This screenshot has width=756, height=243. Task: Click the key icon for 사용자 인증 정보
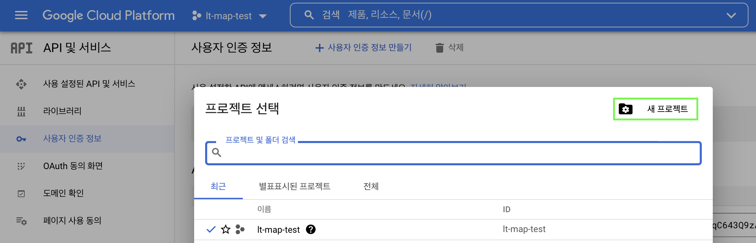(21, 139)
